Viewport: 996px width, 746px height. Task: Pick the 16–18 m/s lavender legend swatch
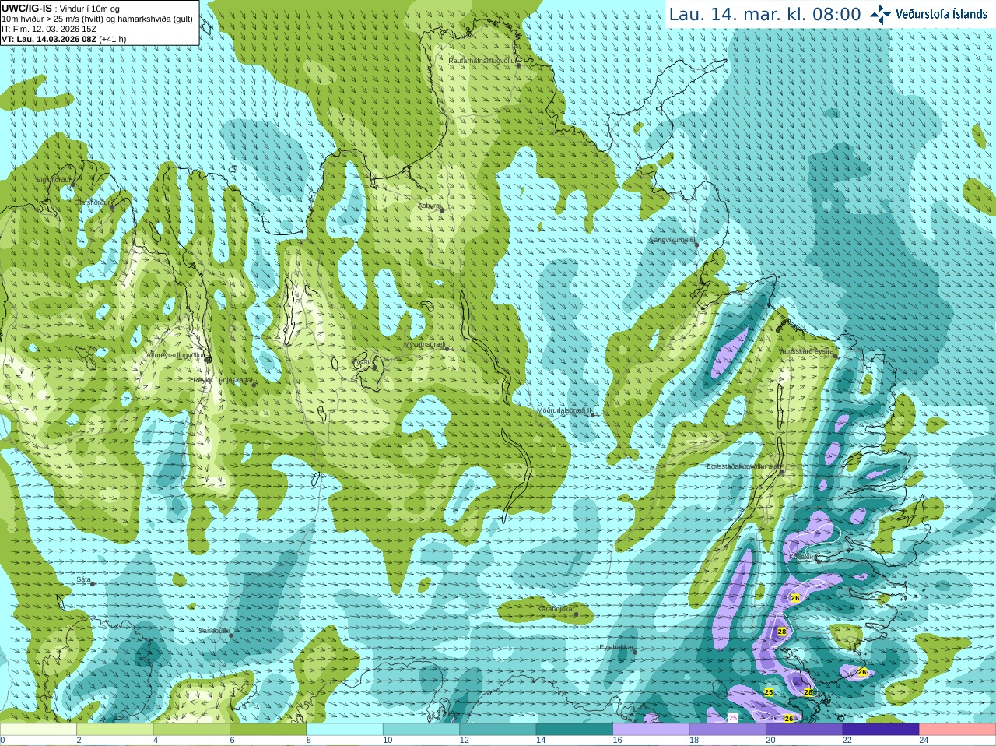[x=651, y=730]
